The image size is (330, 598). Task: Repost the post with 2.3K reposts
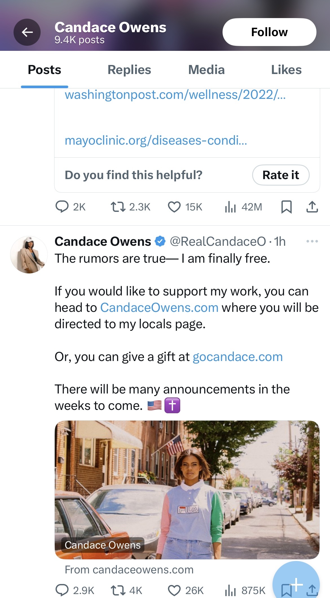tap(130, 207)
